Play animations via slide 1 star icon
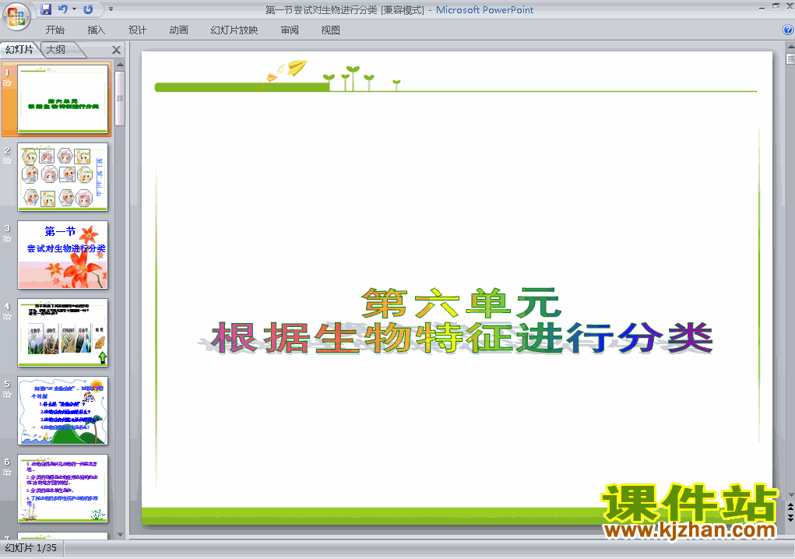The image size is (795, 559). 7,83
